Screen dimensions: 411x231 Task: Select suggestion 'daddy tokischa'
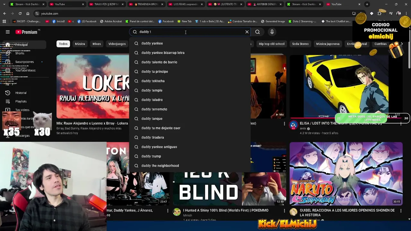click(x=190, y=81)
